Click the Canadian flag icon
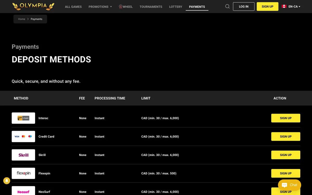The image size is (312, 195). click(x=284, y=6)
